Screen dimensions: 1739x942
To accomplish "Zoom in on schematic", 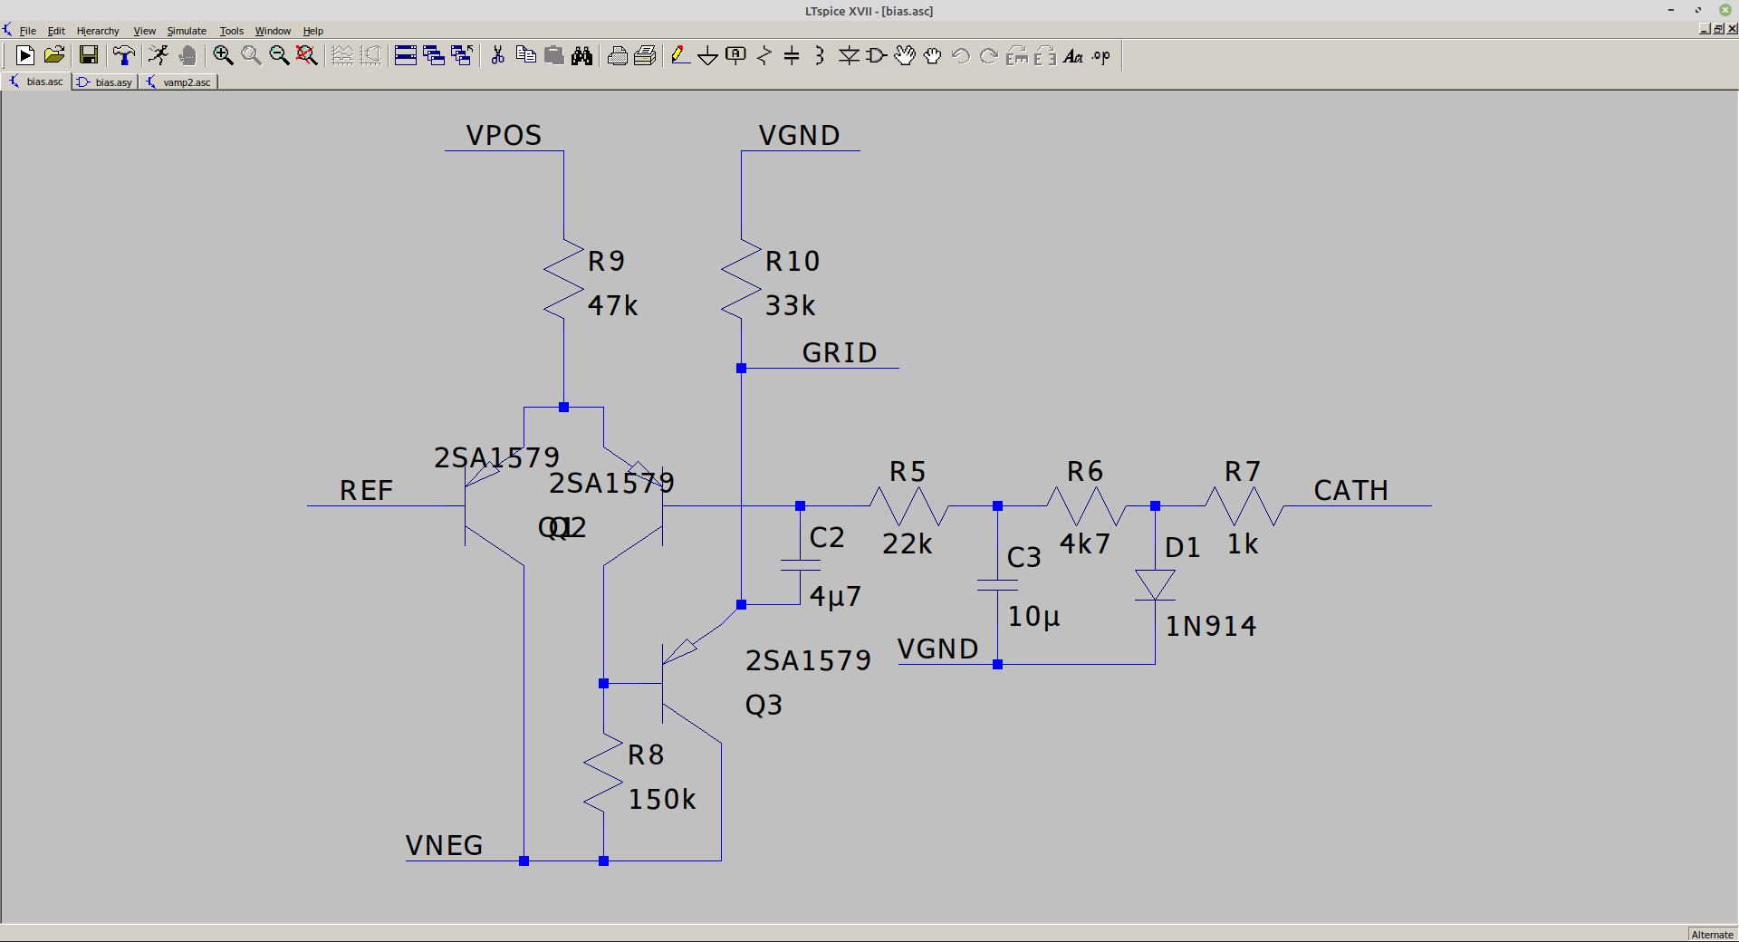I will 223,55.
